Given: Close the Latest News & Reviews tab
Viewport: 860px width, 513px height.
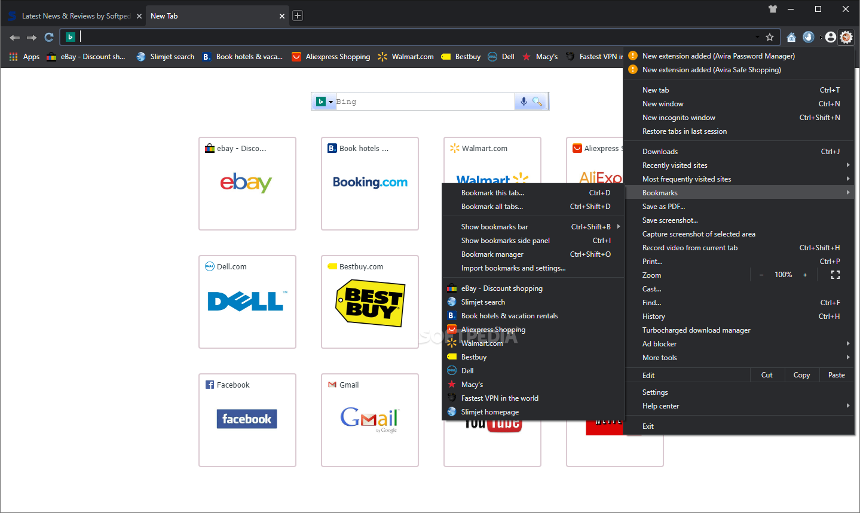Looking at the screenshot, I should pos(139,16).
